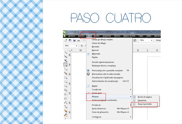Viewport: 182px width, 124px height.
Task: Select the Smart Fill tool
Action: coord(65,73)
